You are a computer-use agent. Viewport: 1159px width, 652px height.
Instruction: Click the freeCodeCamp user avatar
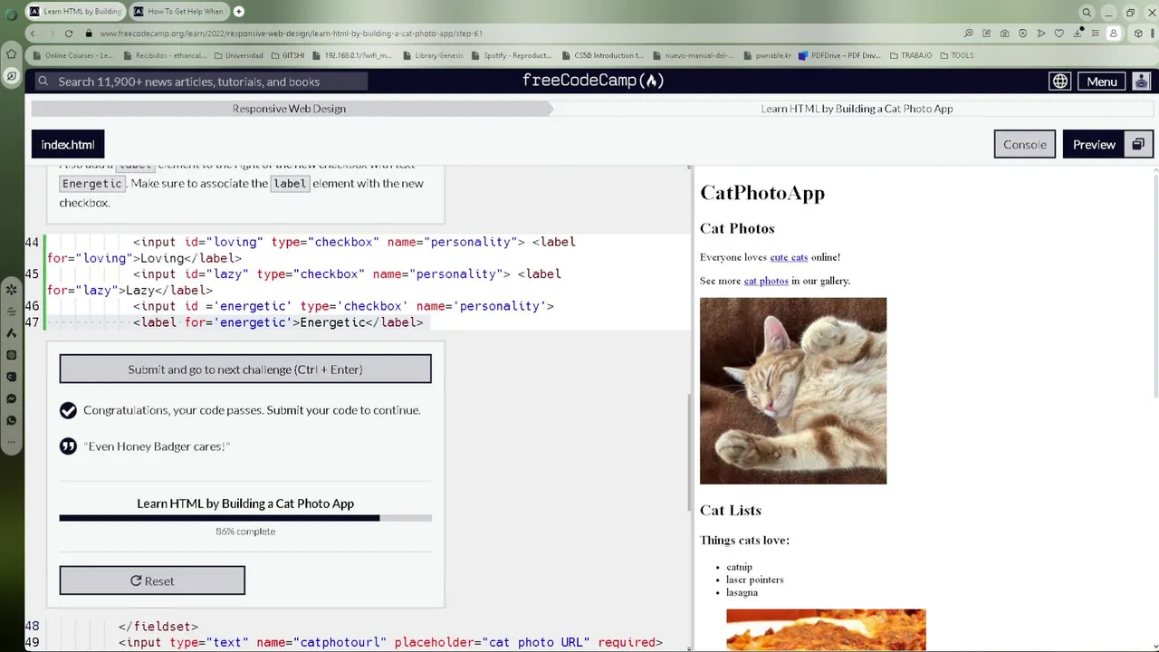coord(1142,81)
